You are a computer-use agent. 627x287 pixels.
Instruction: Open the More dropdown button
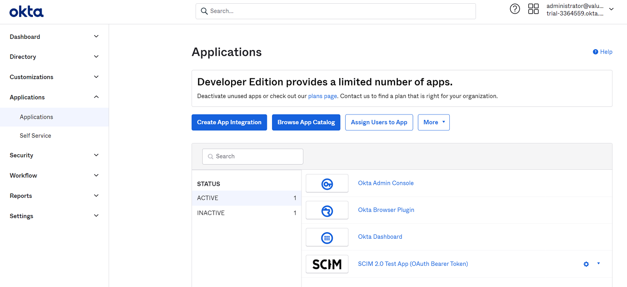[434, 122]
